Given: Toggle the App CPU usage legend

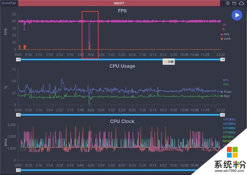Looking at the screenshot, I should coord(226,96).
